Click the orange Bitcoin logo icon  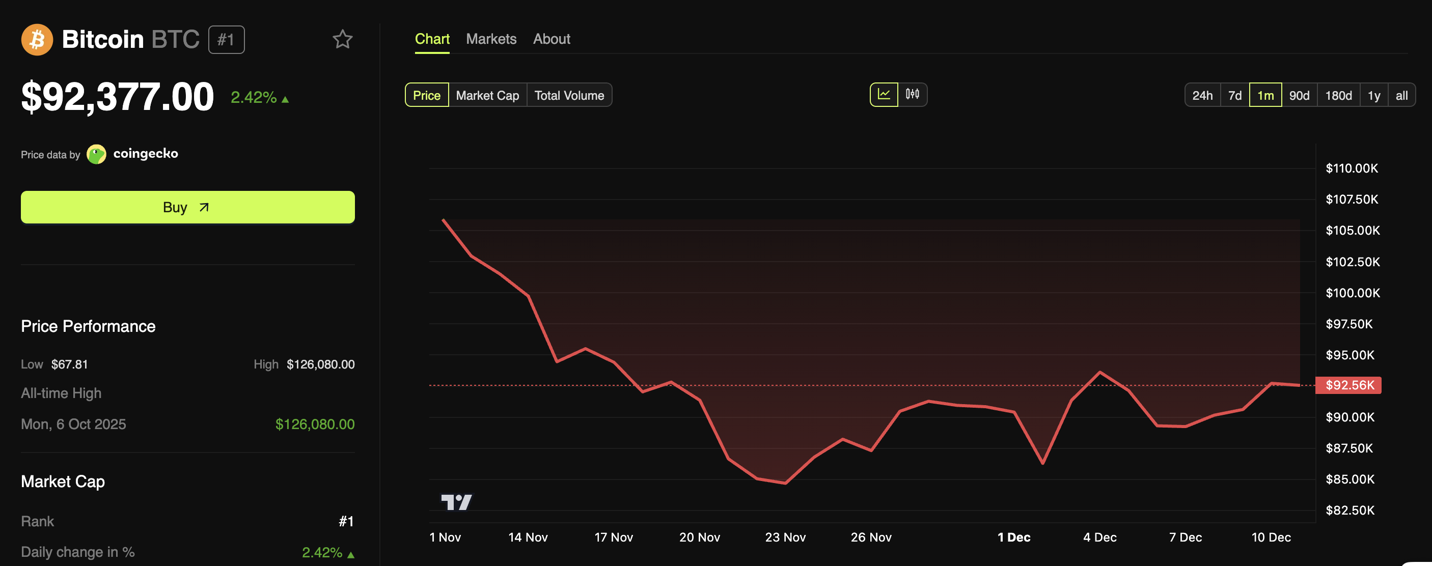[x=37, y=39]
